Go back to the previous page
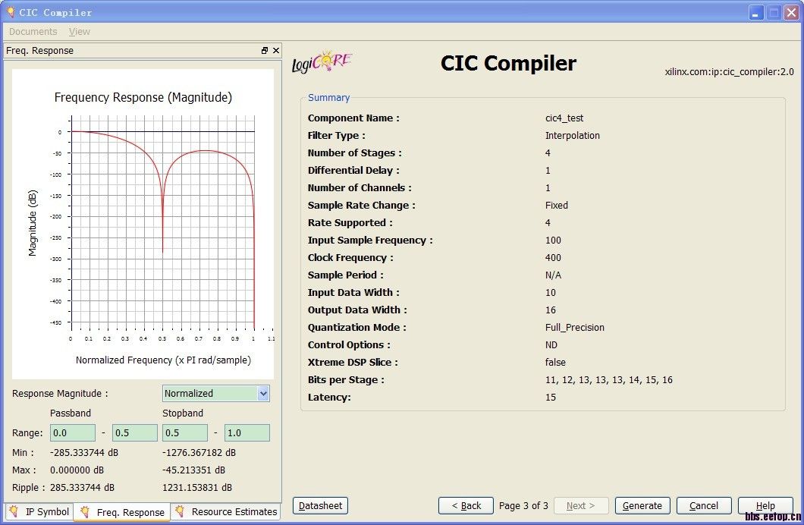 466,505
